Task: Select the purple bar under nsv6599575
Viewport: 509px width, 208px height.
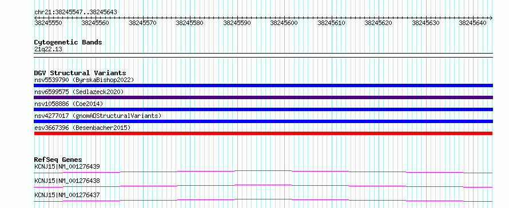Action: point(263,97)
